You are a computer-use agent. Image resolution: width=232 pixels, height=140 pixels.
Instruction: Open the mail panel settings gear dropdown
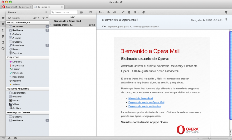click(45, 18)
